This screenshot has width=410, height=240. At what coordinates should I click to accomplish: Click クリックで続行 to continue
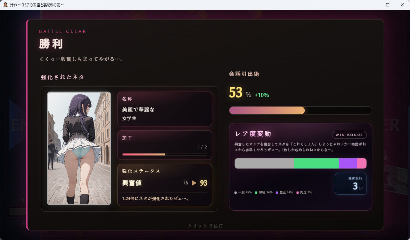[x=205, y=226]
